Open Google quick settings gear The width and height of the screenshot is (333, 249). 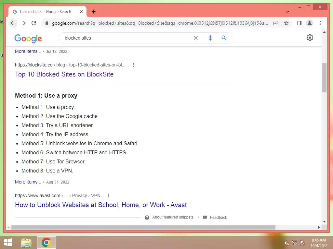(x=310, y=38)
